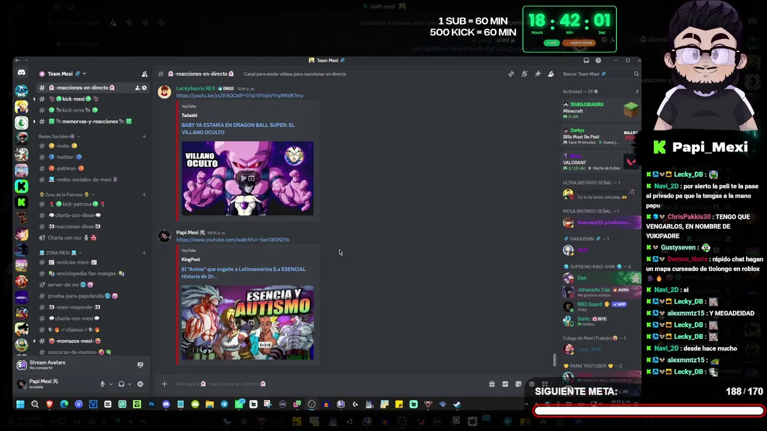Go to the -insta- channel

pyautogui.click(x=92, y=145)
